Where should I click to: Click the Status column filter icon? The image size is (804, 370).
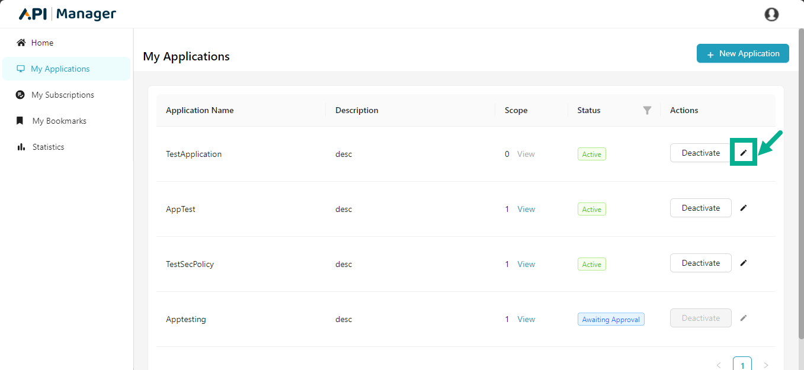coord(647,110)
